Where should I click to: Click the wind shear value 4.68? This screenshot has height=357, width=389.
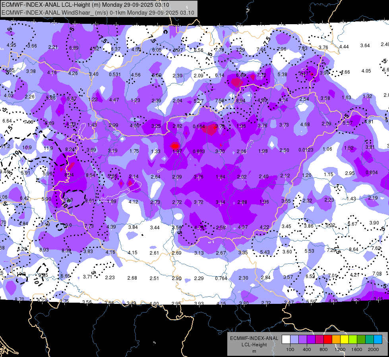[x=305, y=125]
